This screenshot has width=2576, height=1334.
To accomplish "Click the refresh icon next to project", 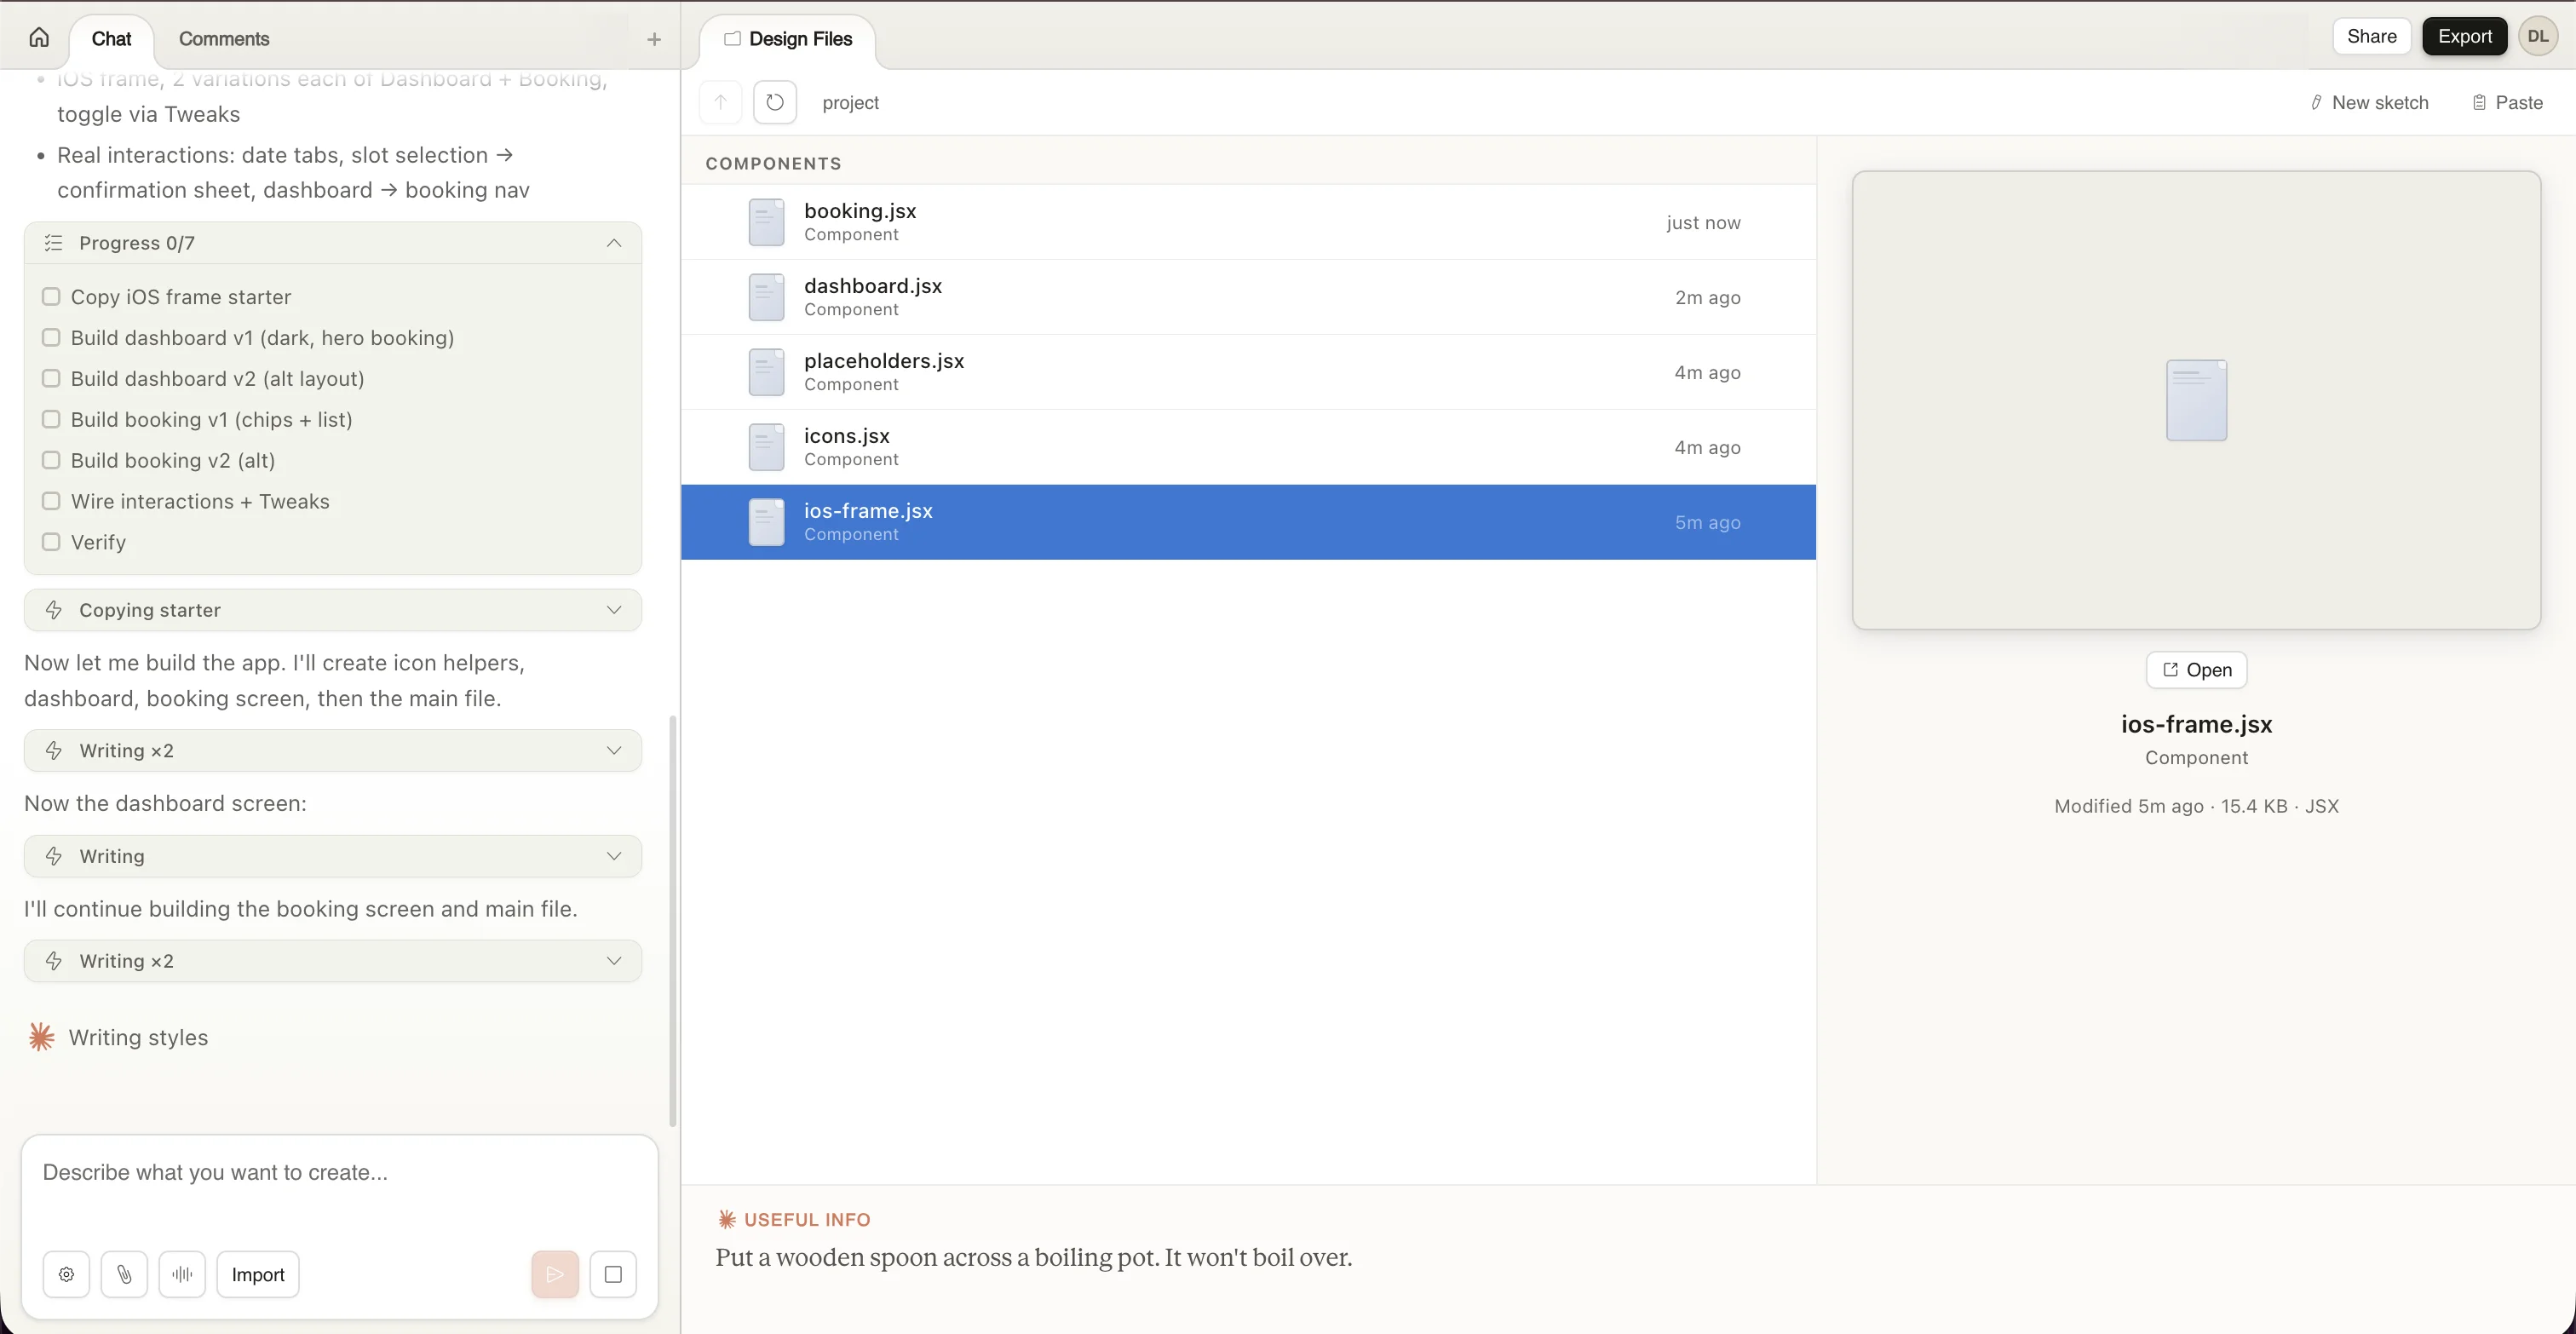I will 774,102.
